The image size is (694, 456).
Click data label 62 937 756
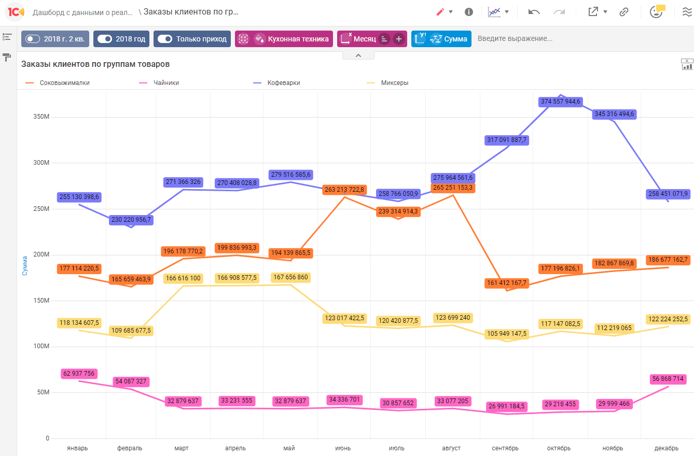click(x=79, y=374)
